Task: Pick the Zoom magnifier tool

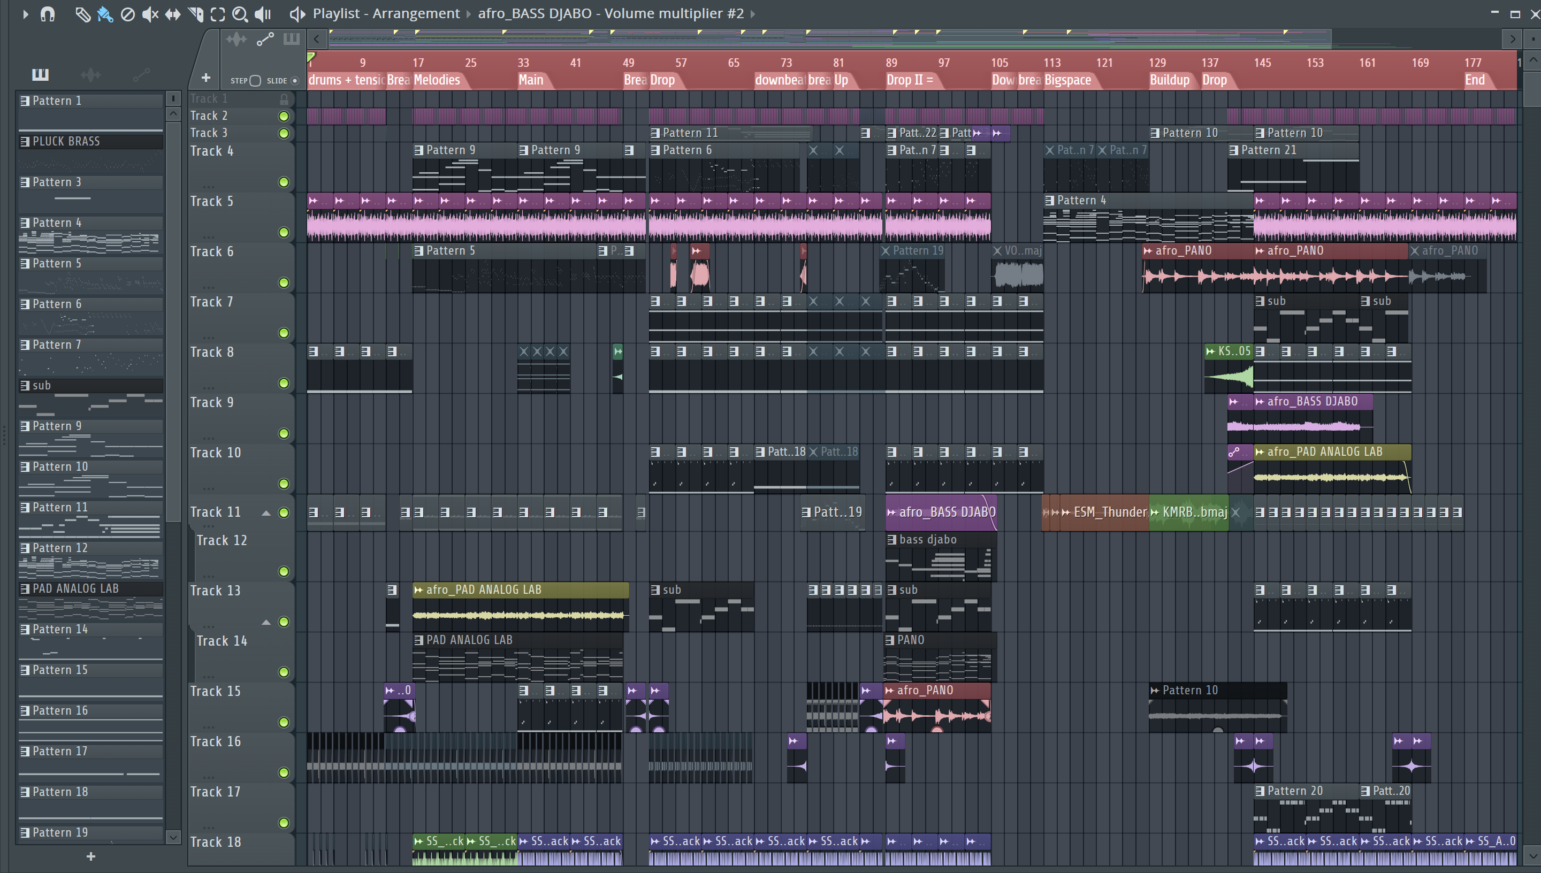Action: pyautogui.click(x=240, y=14)
